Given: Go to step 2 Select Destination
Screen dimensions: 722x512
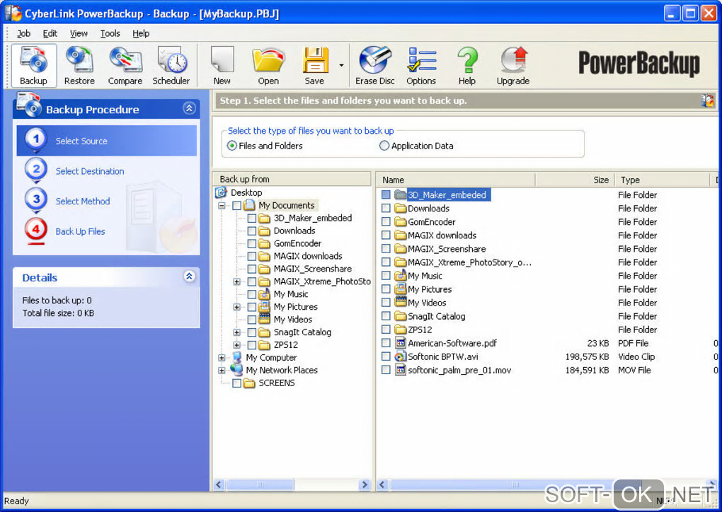Looking at the screenshot, I should point(89,171).
